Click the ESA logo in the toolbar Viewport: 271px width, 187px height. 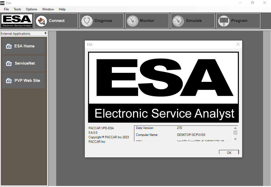(x=17, y=21)
